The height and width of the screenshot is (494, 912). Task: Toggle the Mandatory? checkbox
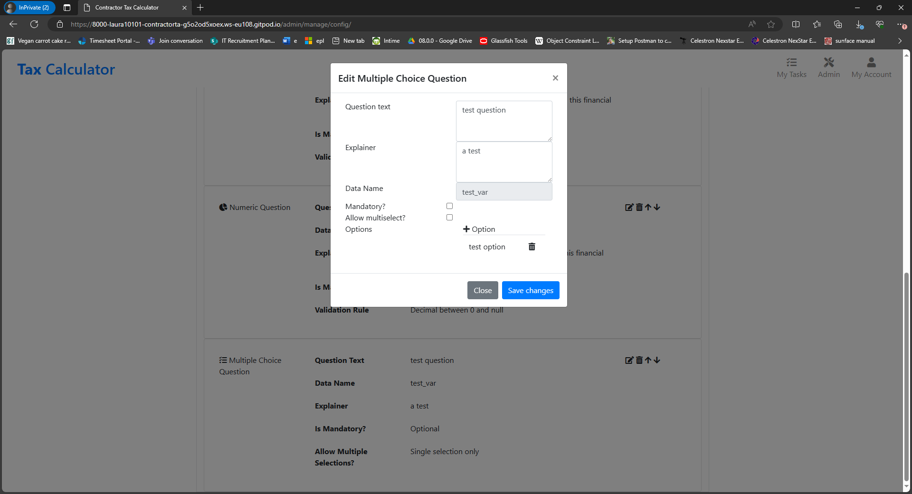pos(449,206)
